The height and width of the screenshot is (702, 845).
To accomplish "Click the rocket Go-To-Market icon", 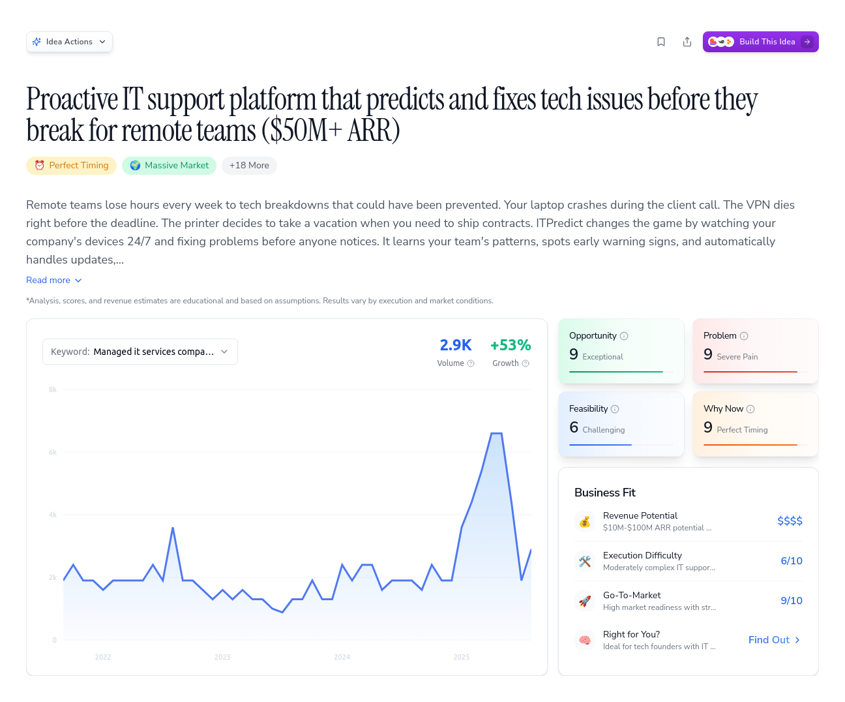I will [x=585, y=601].
